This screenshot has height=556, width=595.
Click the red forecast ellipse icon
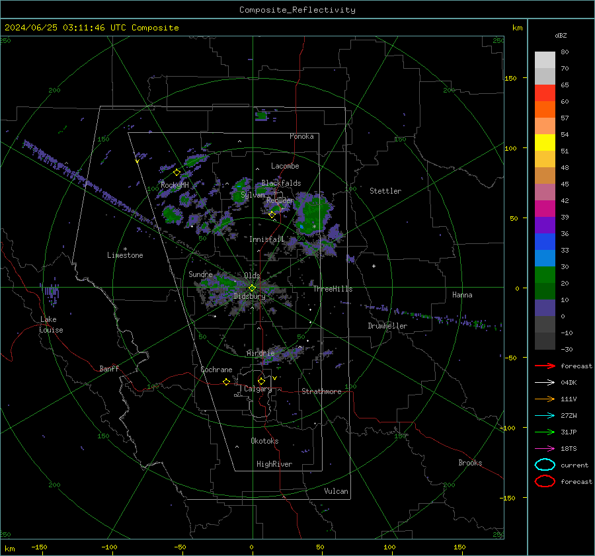[x=545, y=481]
